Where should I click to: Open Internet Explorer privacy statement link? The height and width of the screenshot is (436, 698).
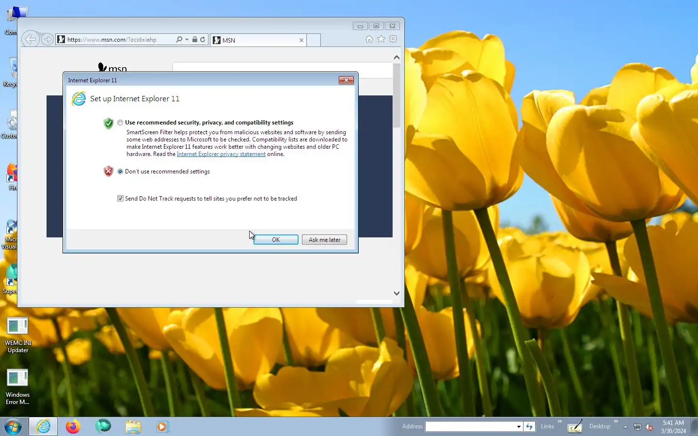221,154
